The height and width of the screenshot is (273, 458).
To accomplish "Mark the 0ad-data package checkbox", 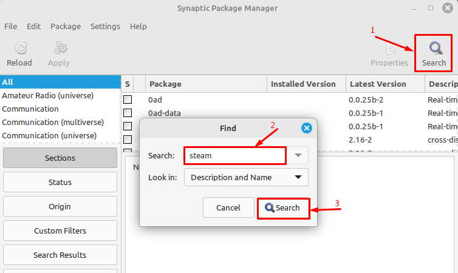I will [x=128, y=113].
